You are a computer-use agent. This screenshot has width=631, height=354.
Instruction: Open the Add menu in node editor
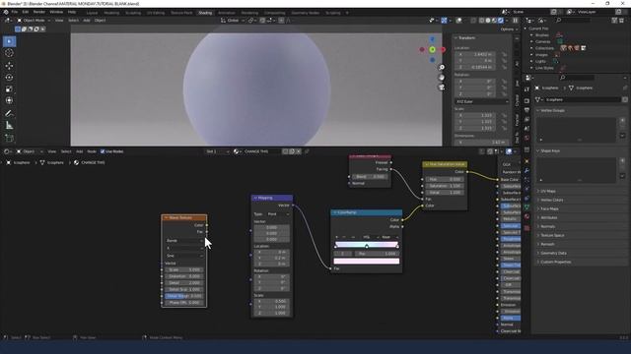coord(79,151)
